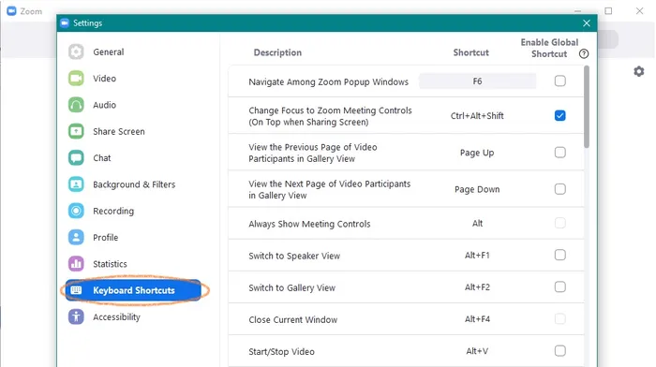The height and width of the screenshot is (367, 656).
Task: Click the Chat bubble icon
Action: click(76, 158)
